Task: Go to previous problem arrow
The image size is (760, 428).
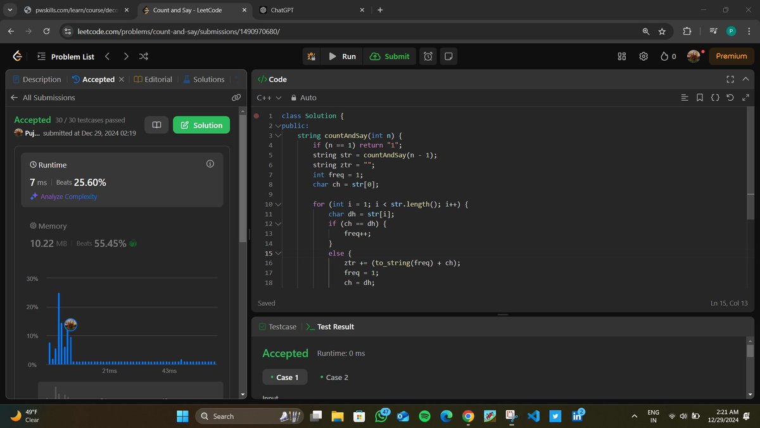Action: 107,56
